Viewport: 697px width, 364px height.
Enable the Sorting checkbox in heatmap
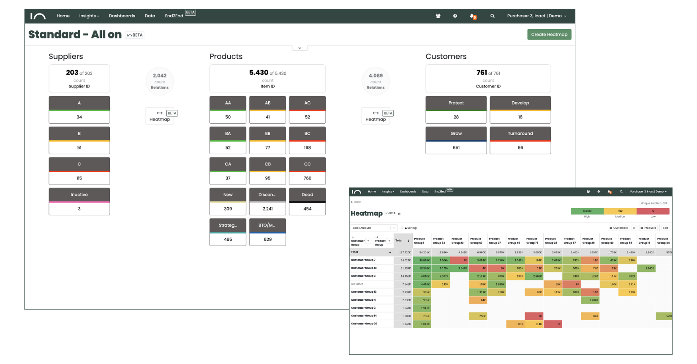coord(402,228)
